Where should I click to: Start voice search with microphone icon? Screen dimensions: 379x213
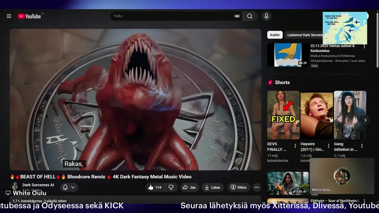pyautogui.click(x=266, y=16)
